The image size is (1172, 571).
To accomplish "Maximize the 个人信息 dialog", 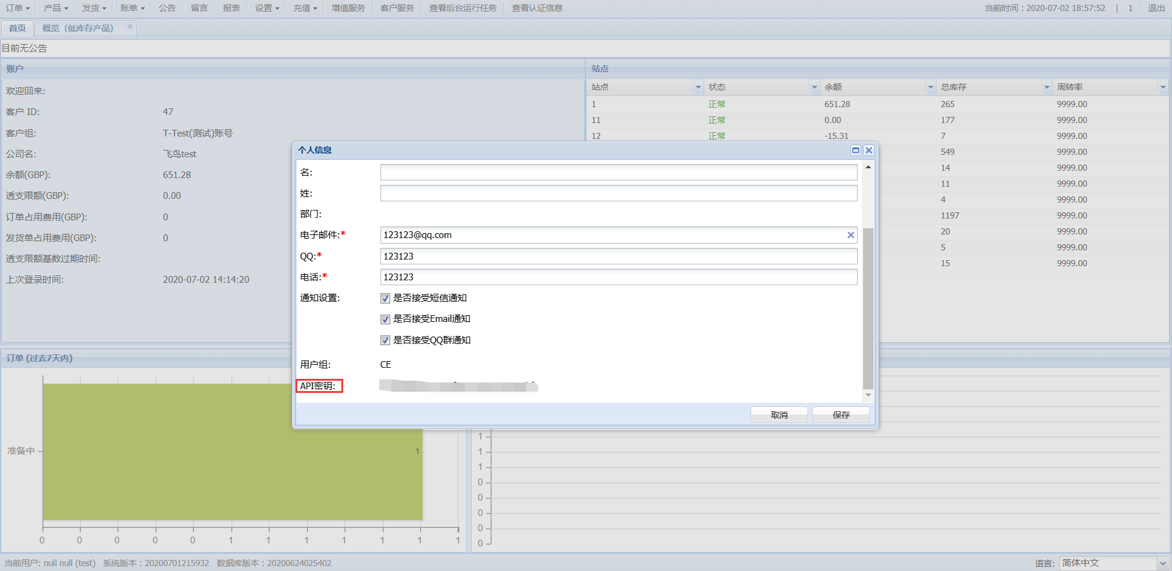I will tap(856, 150).
